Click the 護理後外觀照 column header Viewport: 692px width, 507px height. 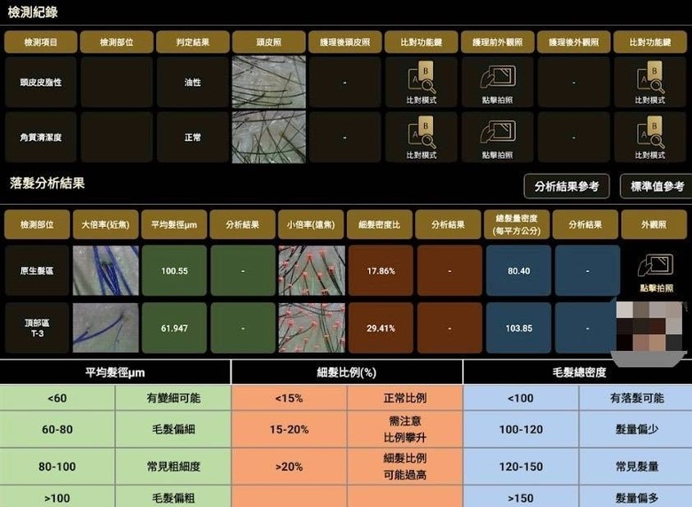(x=574, y=43)
